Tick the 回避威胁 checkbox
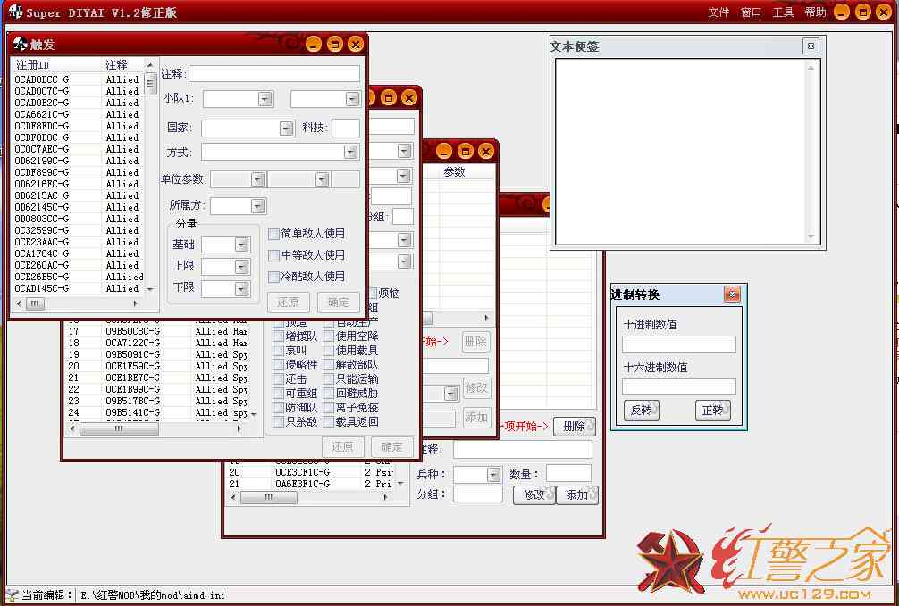899x606 pixels. pos(329,394)
